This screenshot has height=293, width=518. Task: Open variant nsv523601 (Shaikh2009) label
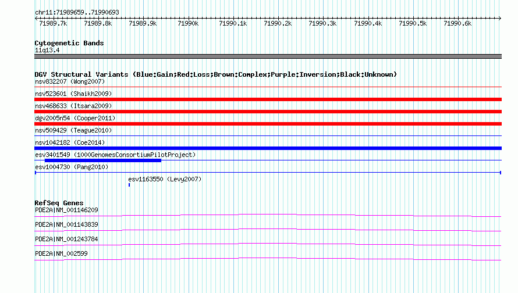pos(73,94)
